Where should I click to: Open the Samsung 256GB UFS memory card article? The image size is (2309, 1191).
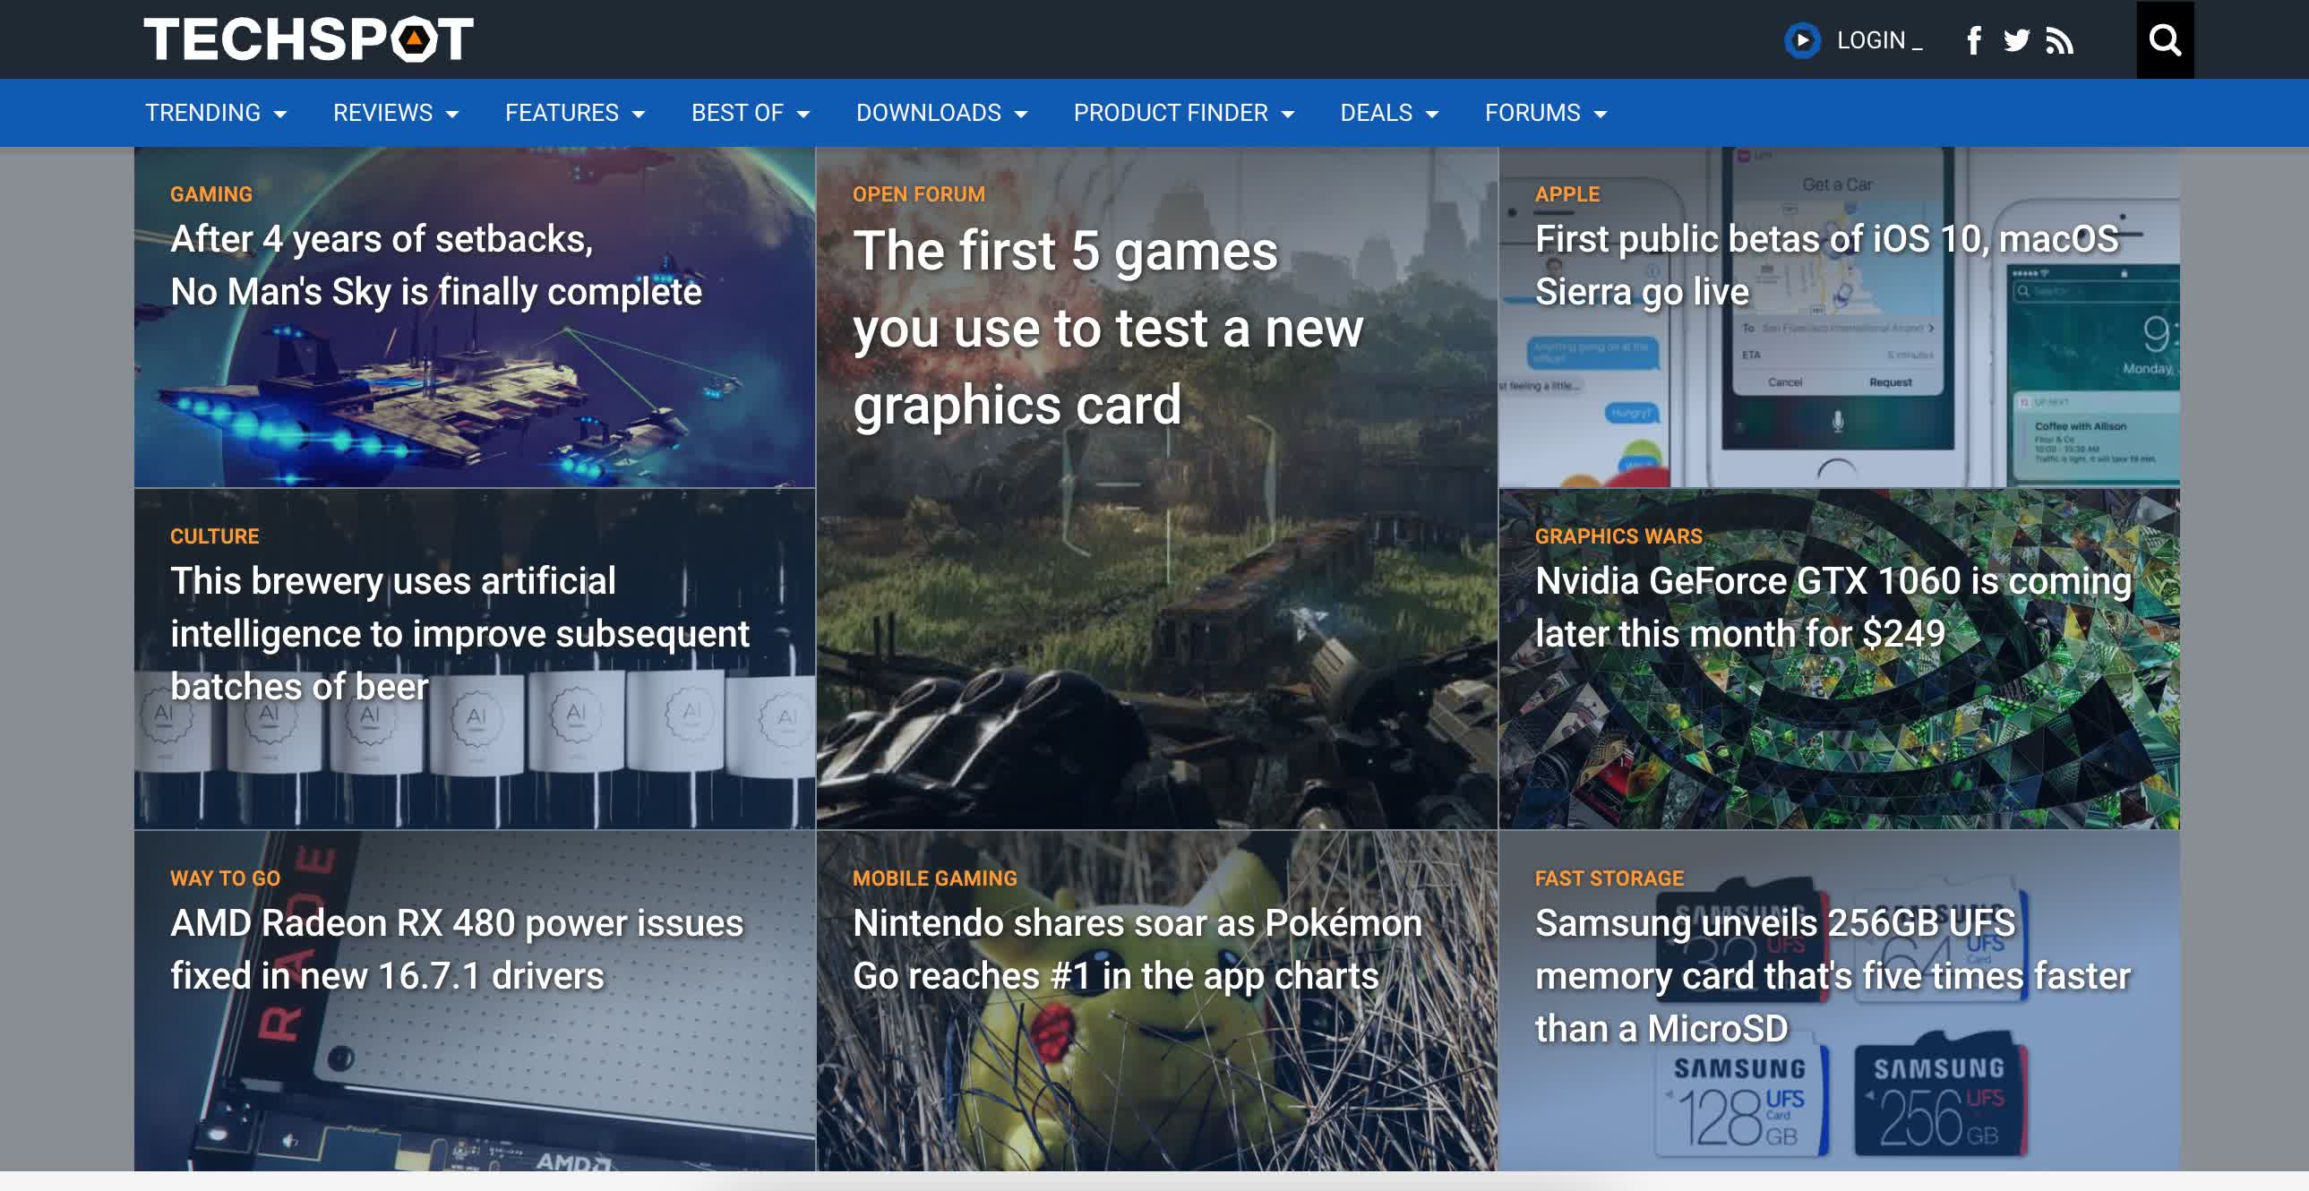[1833, 975]
